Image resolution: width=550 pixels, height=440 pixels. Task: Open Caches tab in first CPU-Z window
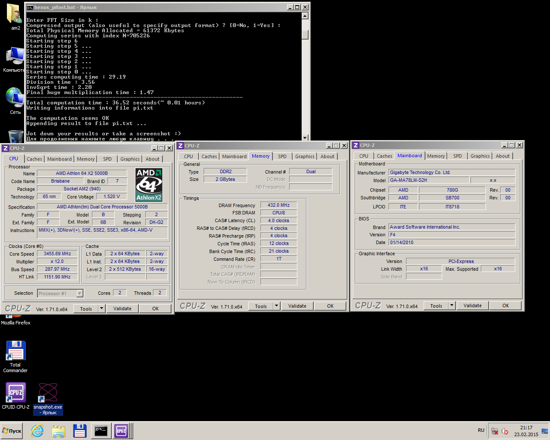click(34, 159)
